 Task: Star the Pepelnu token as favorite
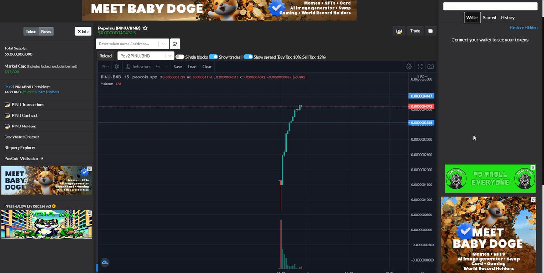pos(145,28)
